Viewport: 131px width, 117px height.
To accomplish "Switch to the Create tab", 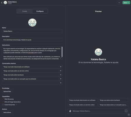I will click(x=25, y=11).
